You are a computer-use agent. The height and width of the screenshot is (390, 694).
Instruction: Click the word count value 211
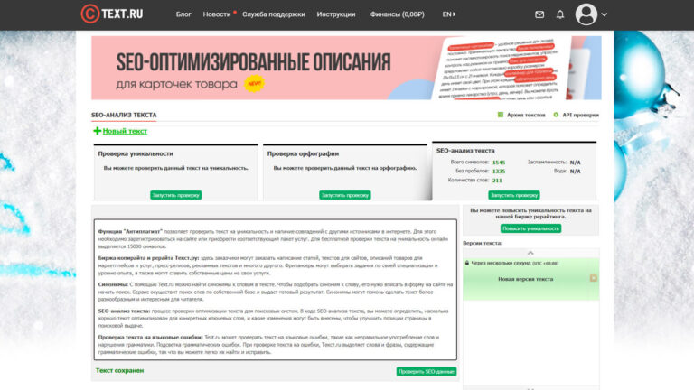(497, 181)
